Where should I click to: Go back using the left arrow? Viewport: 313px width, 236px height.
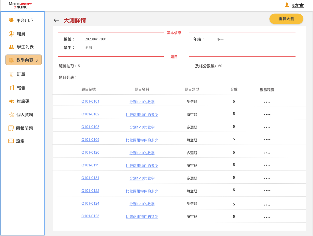coord(56,20)
